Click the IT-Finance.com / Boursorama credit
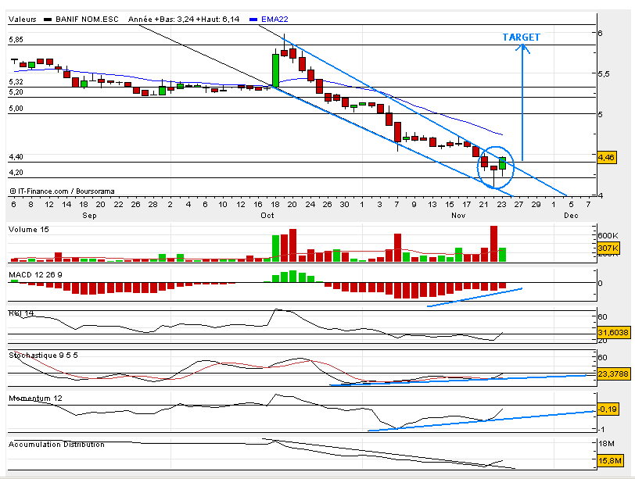Image resolution: width=635 pixels, height=479 pixels. click(x=62, y=191)
